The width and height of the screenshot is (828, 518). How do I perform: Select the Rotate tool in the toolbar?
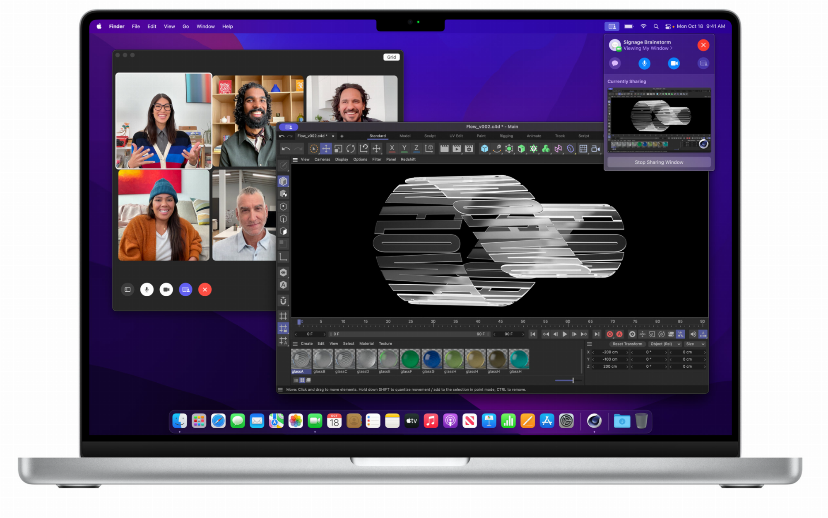(351, 148)
